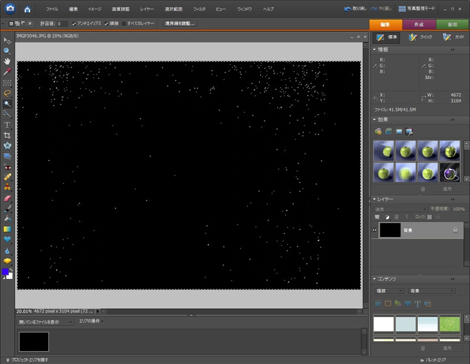This screenshot has width=470, height=364.
Task: Select the Eraser tool
Action: 7,198
